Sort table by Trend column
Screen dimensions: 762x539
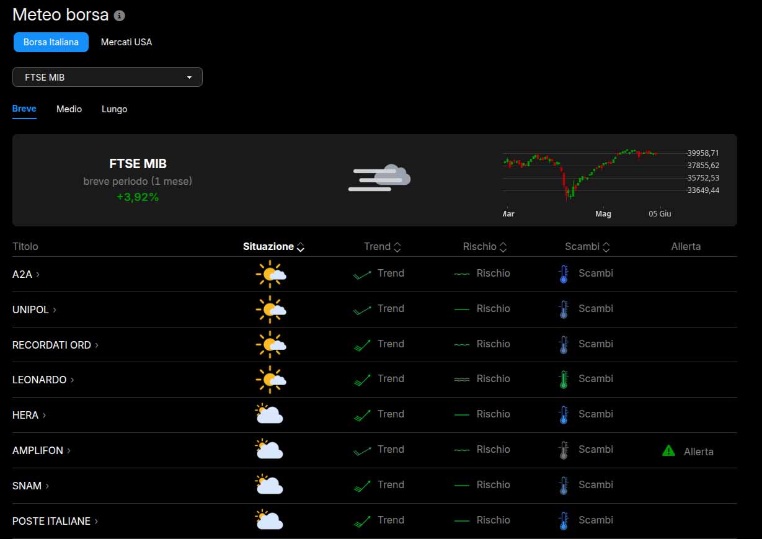383,246
